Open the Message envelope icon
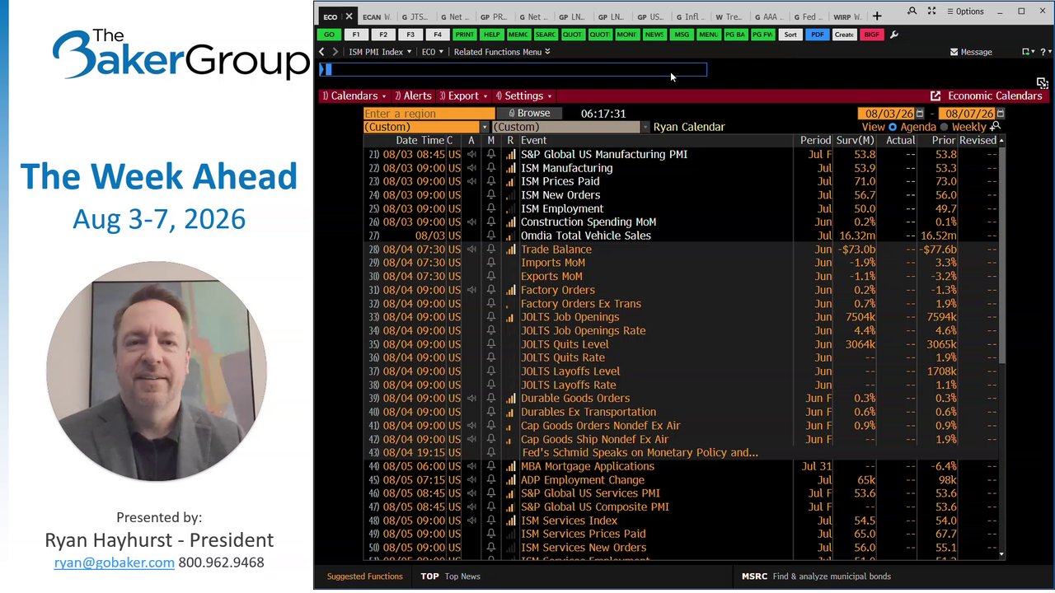Viewport: 1055px width, 593px height. 954,52
